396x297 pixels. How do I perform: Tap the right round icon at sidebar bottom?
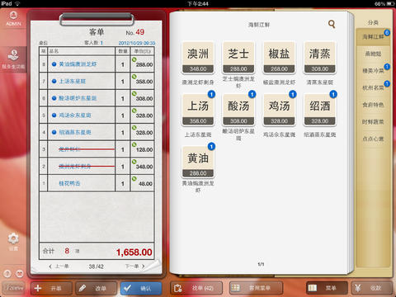click(x=20, y=274)
